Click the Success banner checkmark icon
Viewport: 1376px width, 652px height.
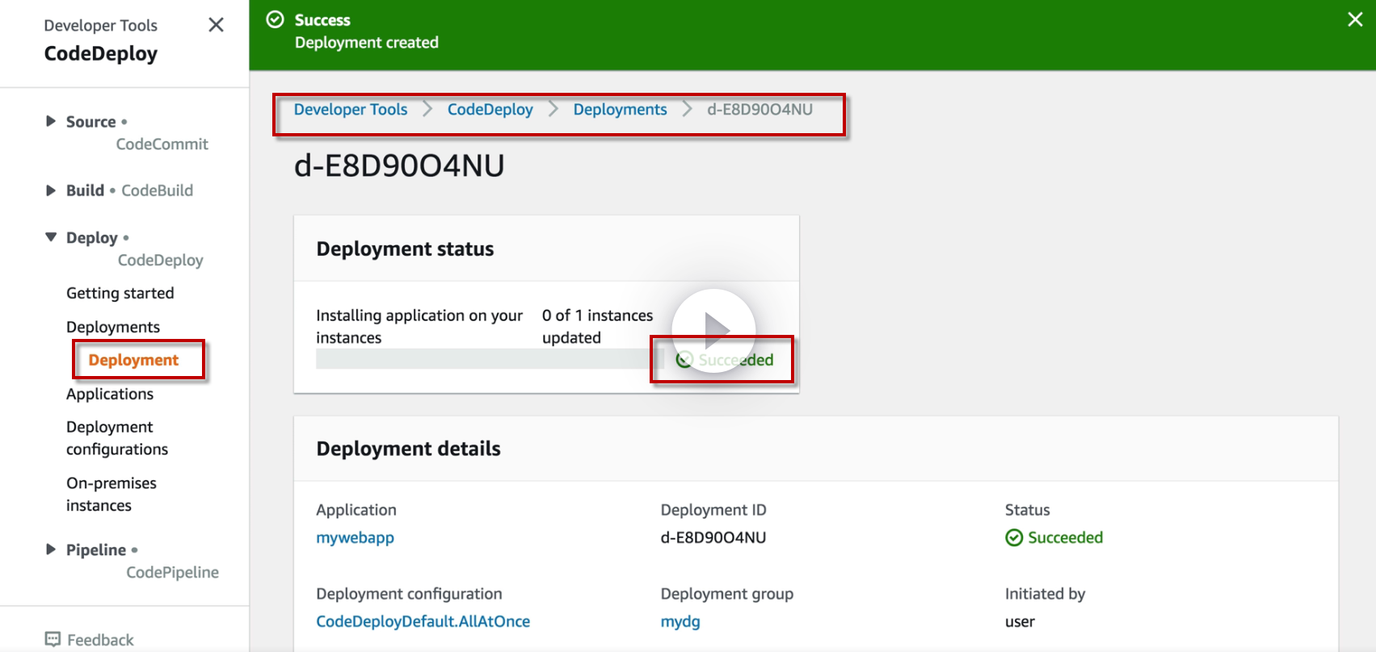tap(276, 19)
